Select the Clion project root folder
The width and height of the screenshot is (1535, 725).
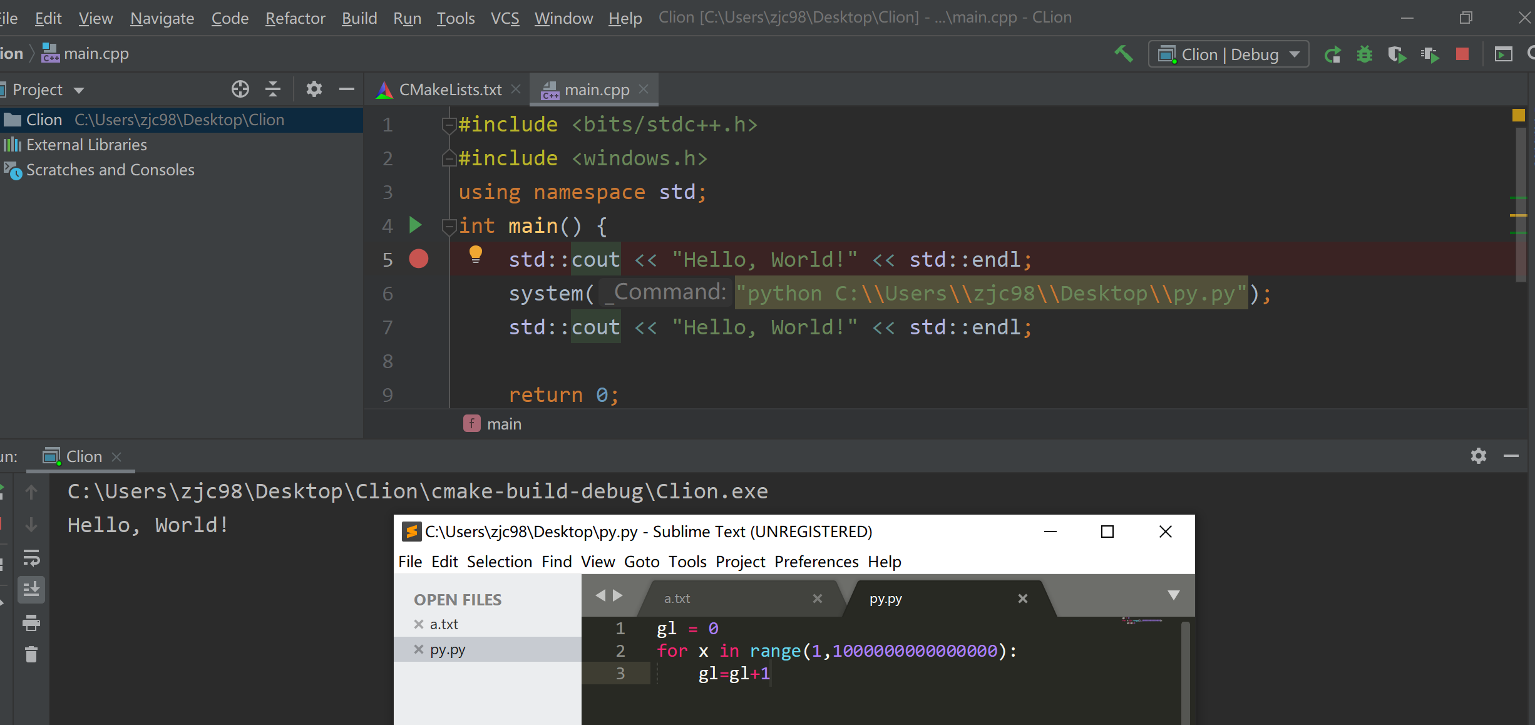pos(180,120)
